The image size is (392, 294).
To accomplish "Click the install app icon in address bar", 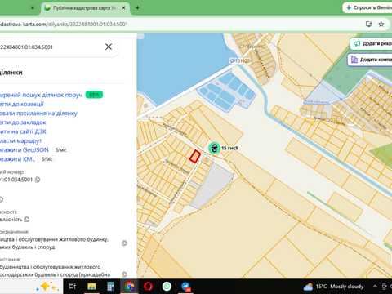I will 369,24.
